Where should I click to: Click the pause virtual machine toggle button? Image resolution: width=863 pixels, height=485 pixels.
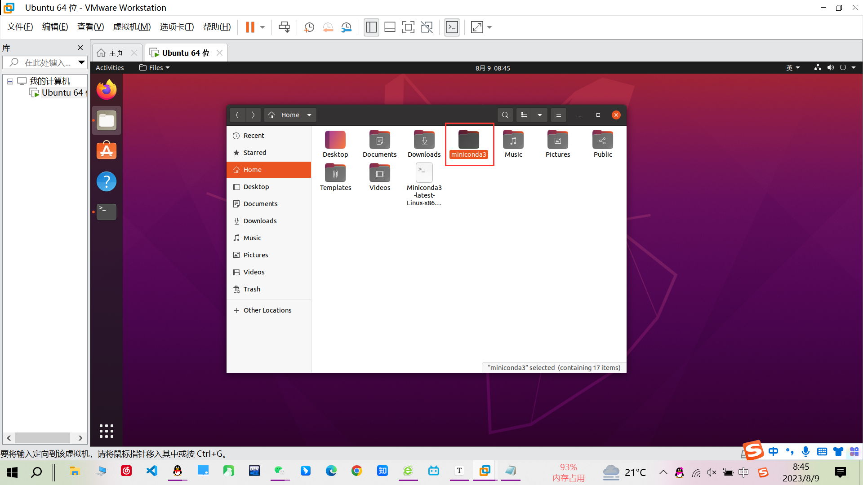point(249,27)
